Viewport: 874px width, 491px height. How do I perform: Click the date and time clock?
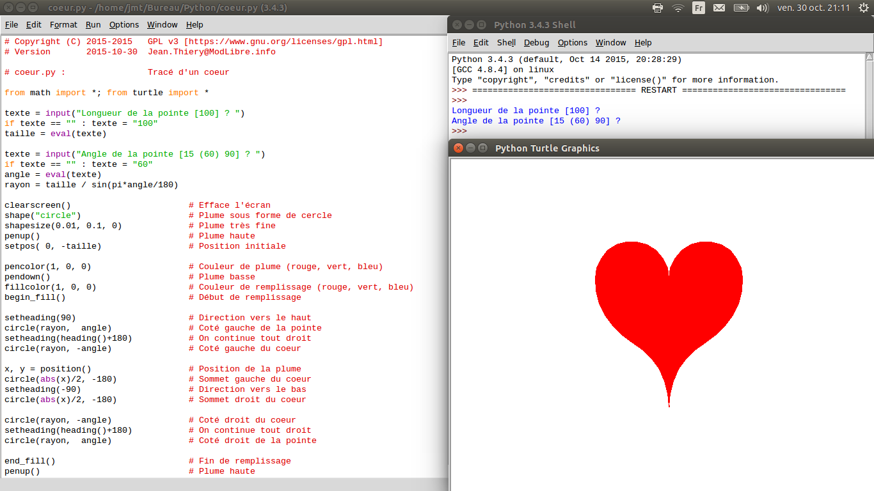tap(813, 8)
